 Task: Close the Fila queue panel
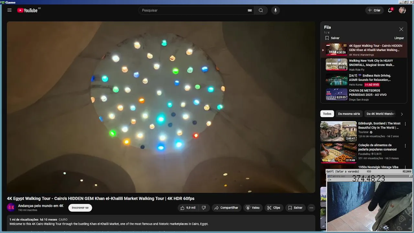(x=401, y=29)
